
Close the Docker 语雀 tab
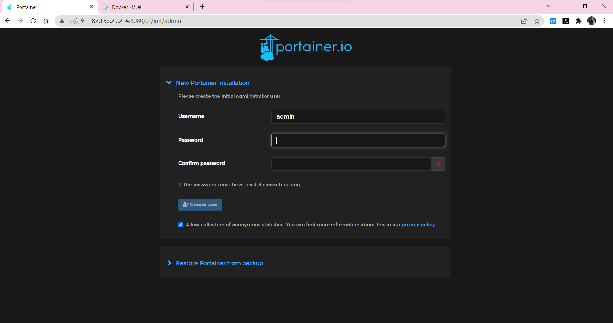(x=187, y=7)
